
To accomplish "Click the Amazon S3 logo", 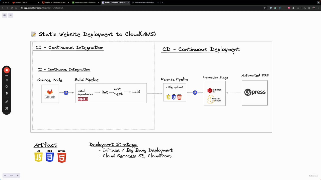I will click(x=214, y=90).
